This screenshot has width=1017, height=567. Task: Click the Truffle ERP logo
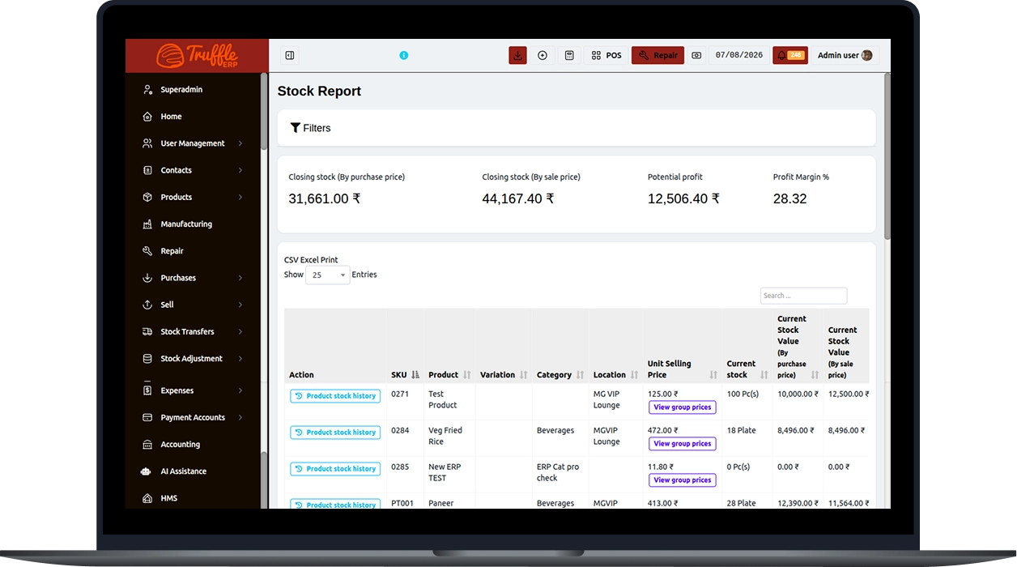pos(197,56)
